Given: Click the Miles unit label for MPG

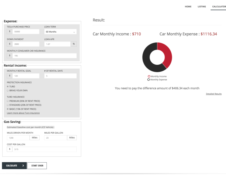Looking at the screenshot, I should pyautogui.click(x=72, y=138).
